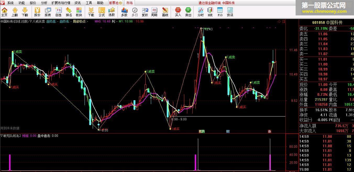The width and height of the screenshot is (354, 172).
Task: Select the 14:59 11.01 139 trade tick row
Action: point(327,160)
